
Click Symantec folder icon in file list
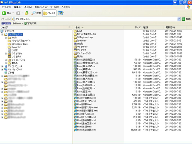pyautogui.click(x=75, y=40)
